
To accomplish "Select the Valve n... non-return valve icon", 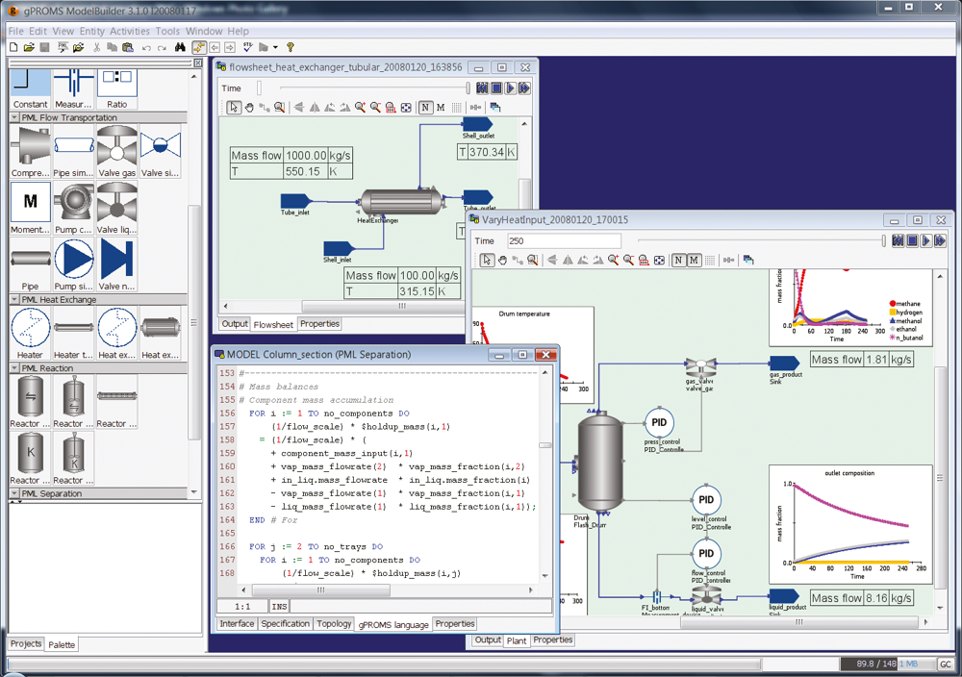I will coord(116,260).
